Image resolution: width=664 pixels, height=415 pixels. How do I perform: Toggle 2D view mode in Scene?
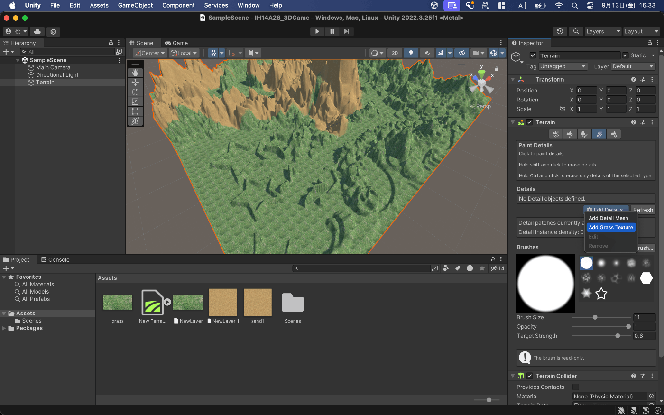[x=395, y=53]
